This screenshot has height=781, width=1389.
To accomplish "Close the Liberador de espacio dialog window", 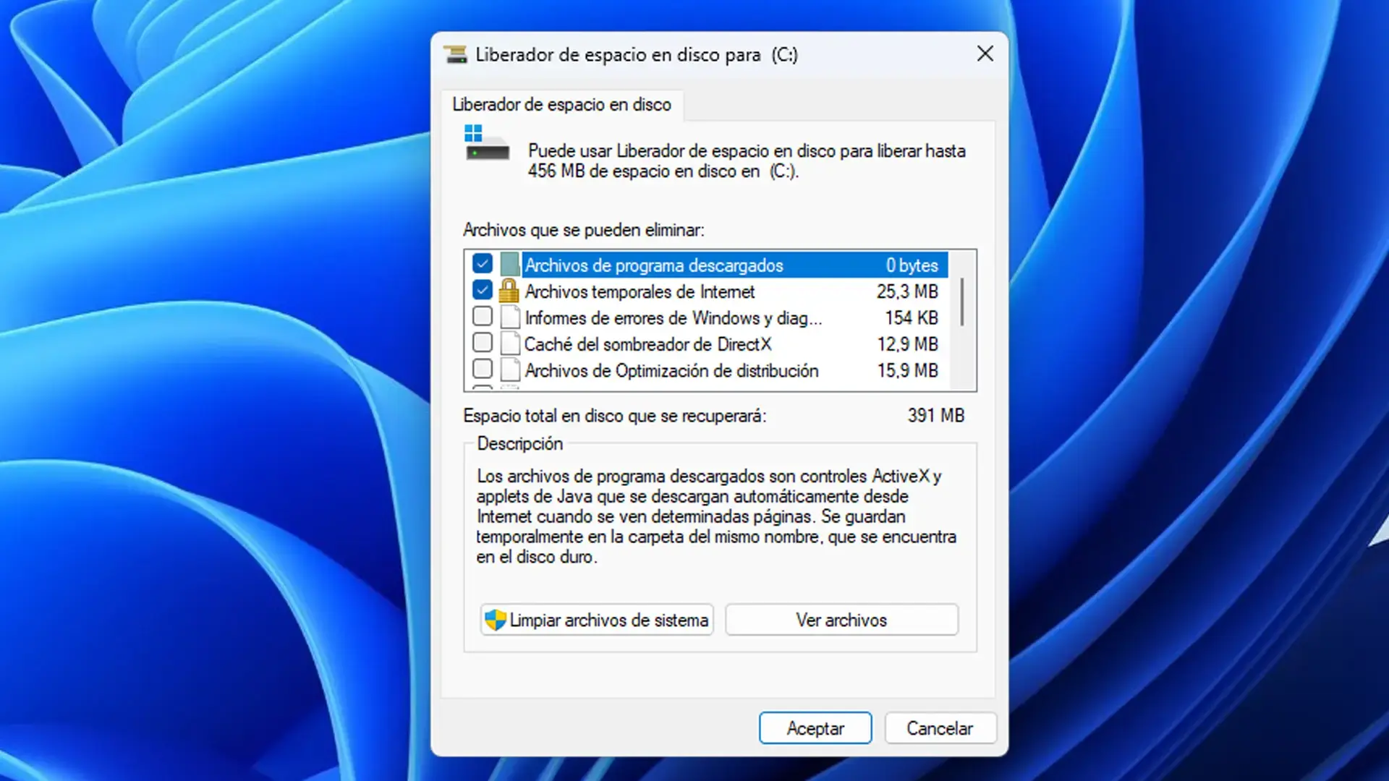I will pos(985,54).
